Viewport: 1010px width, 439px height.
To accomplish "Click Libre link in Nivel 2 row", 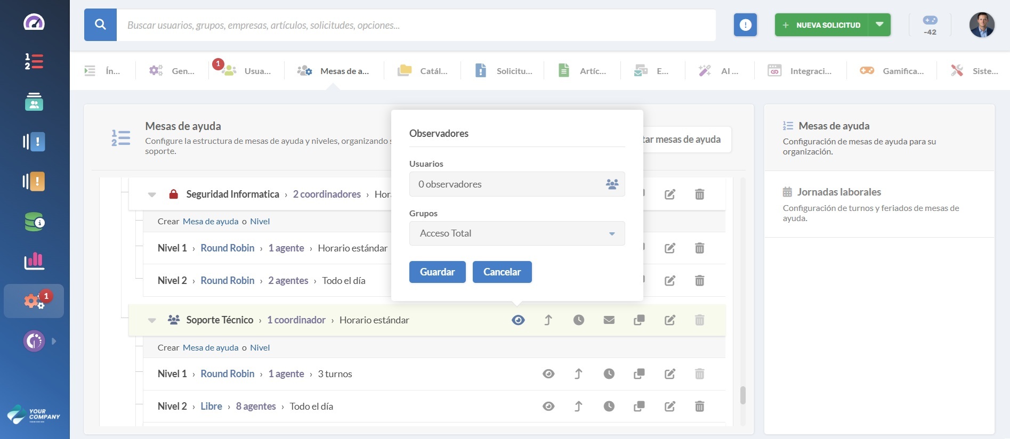I will point(211,406).
